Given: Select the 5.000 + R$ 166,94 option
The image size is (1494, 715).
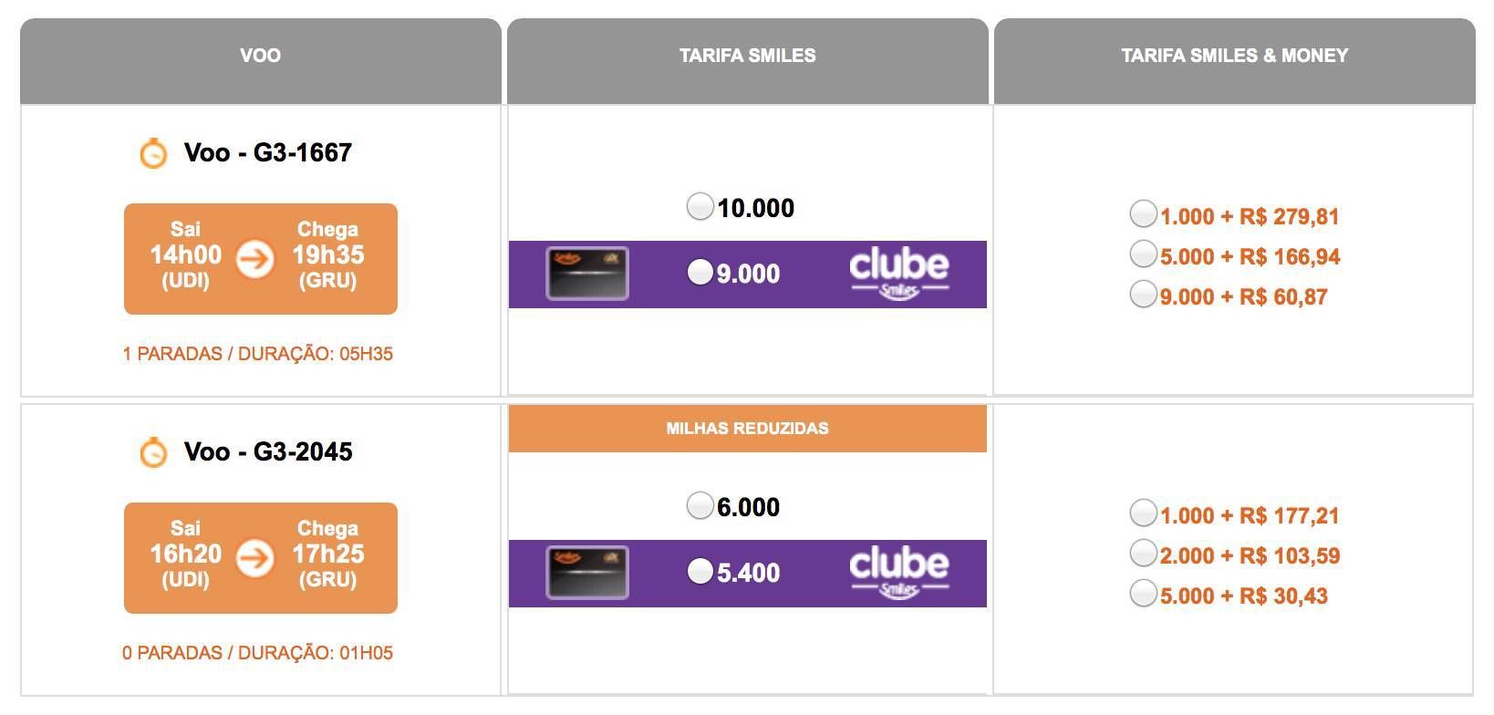Looking at the screenshot, I should (x=1143, y=254).
